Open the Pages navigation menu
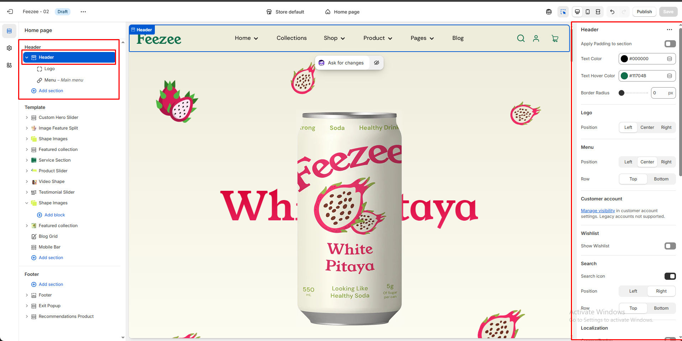682x341 pixels. (x=422, y=38)
